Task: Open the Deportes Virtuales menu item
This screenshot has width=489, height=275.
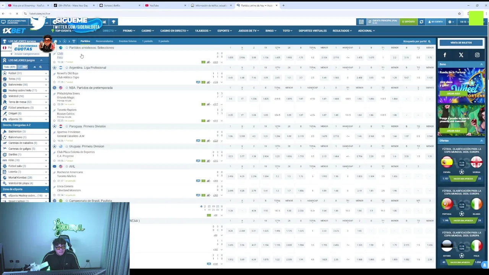Action: (x=313, y=31)
